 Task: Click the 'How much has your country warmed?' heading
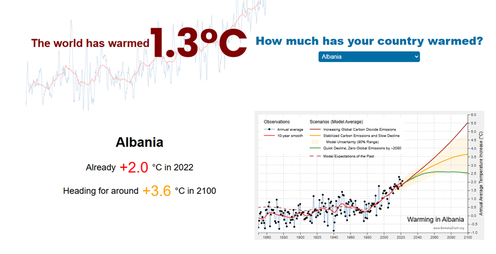[x=368, y=41]
